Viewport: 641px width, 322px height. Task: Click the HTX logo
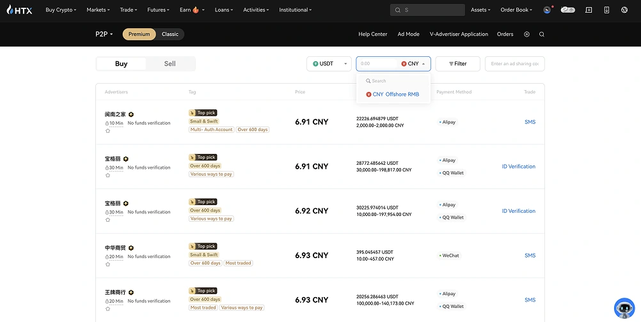click(x=19, y=10)
